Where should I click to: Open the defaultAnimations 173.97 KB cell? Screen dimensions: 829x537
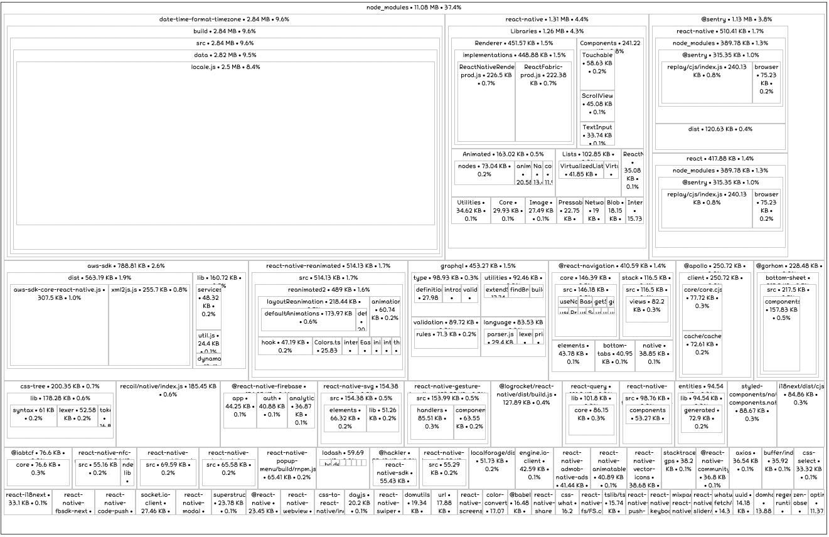[x=309, y=319]
